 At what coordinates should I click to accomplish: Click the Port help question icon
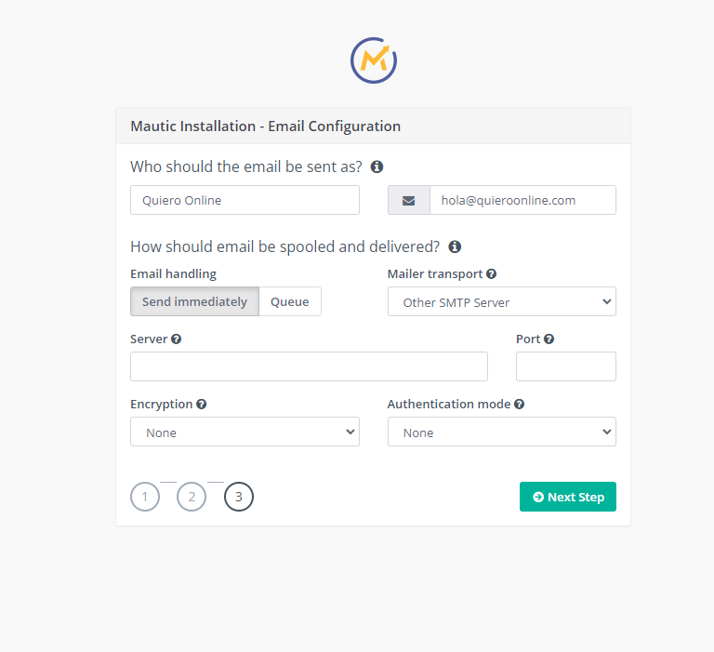click(x=549, y=339)
